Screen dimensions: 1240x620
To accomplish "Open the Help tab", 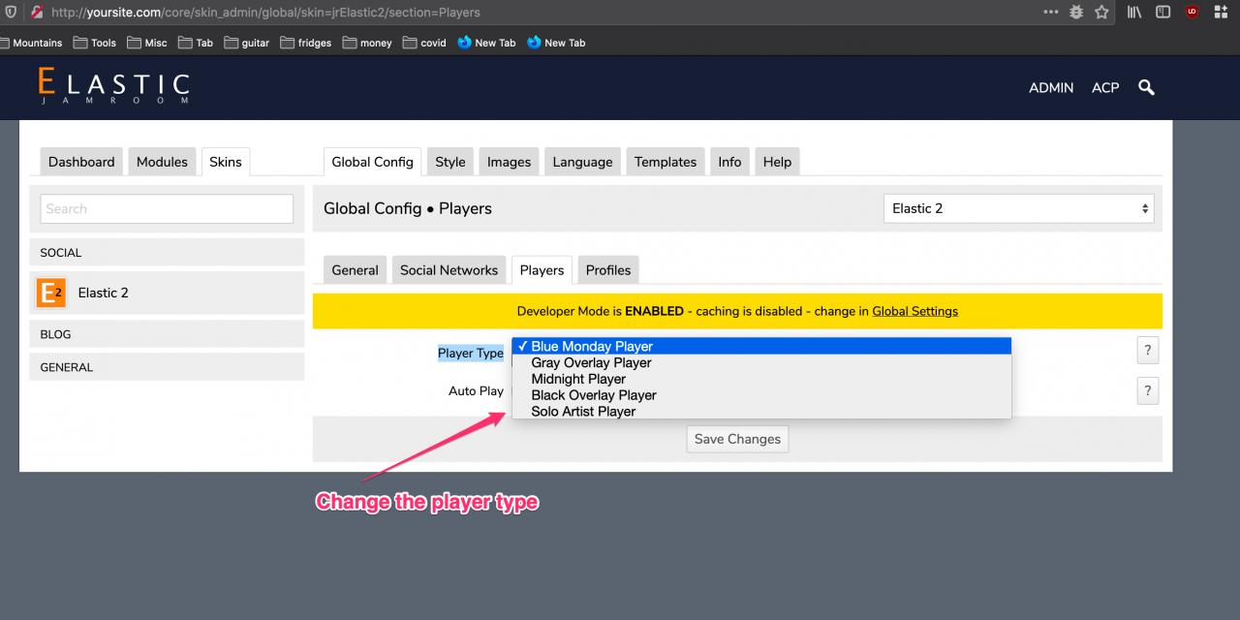I will tap(778, 162).
